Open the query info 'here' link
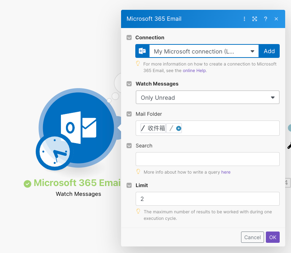Screen dimensions: 291x253 click(x=226, y=172)
